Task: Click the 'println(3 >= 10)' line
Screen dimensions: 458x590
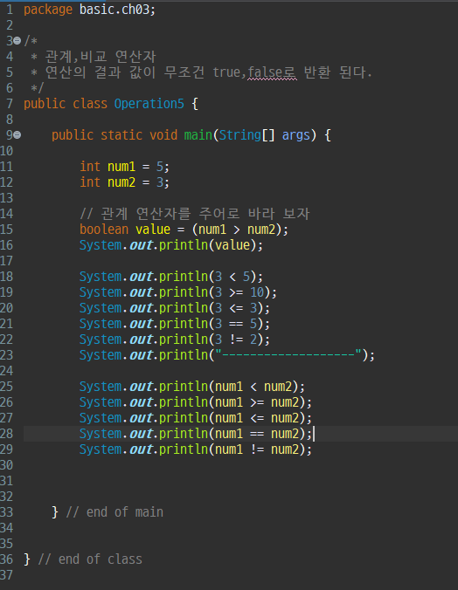Action: [178, 292]
